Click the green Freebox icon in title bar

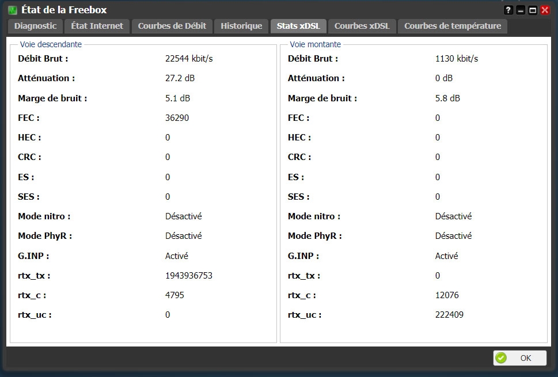[12, 10]
